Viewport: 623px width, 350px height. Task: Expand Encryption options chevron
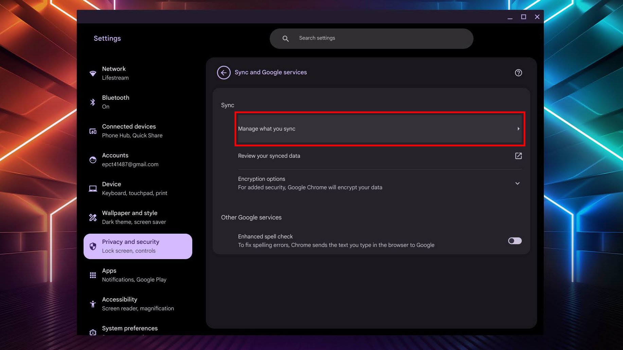(x=517, y=183)
